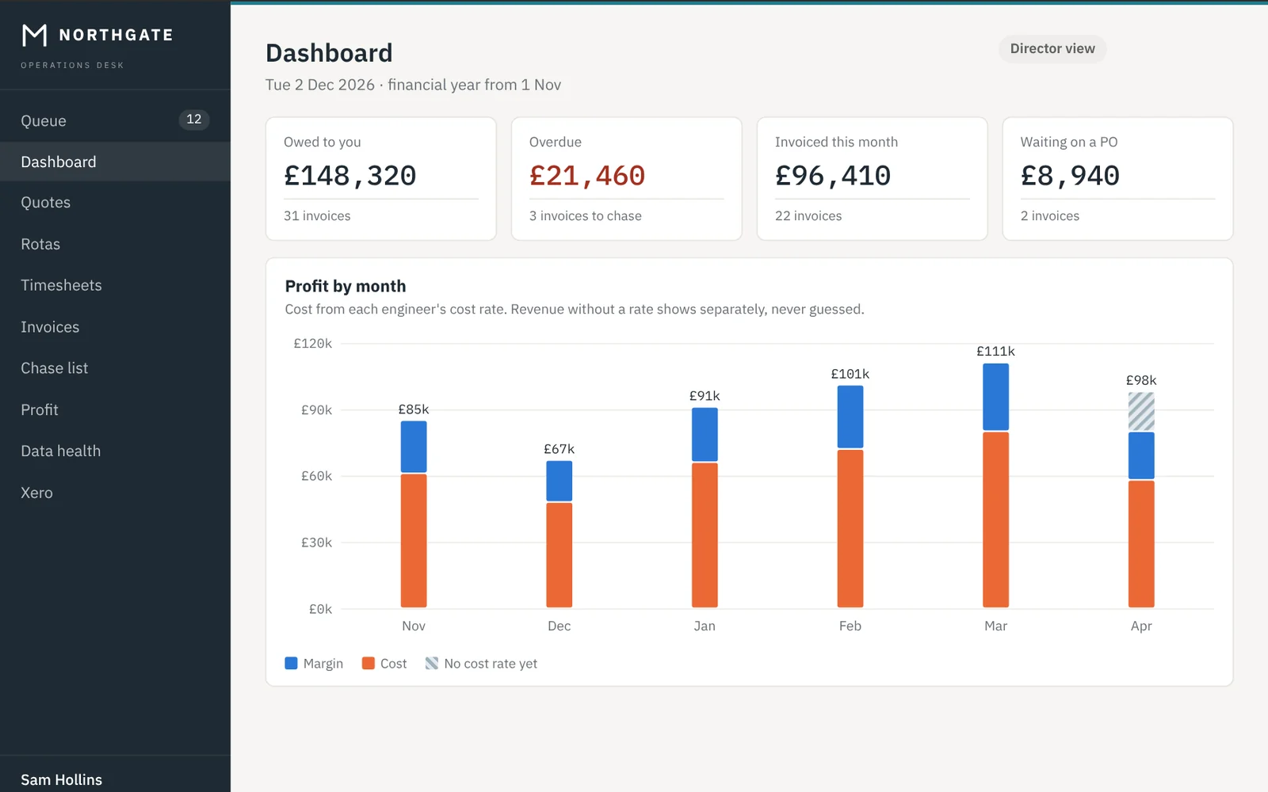1268x792 pixels.
Task: Click the Feb axis label
Action: click(850, 626)
